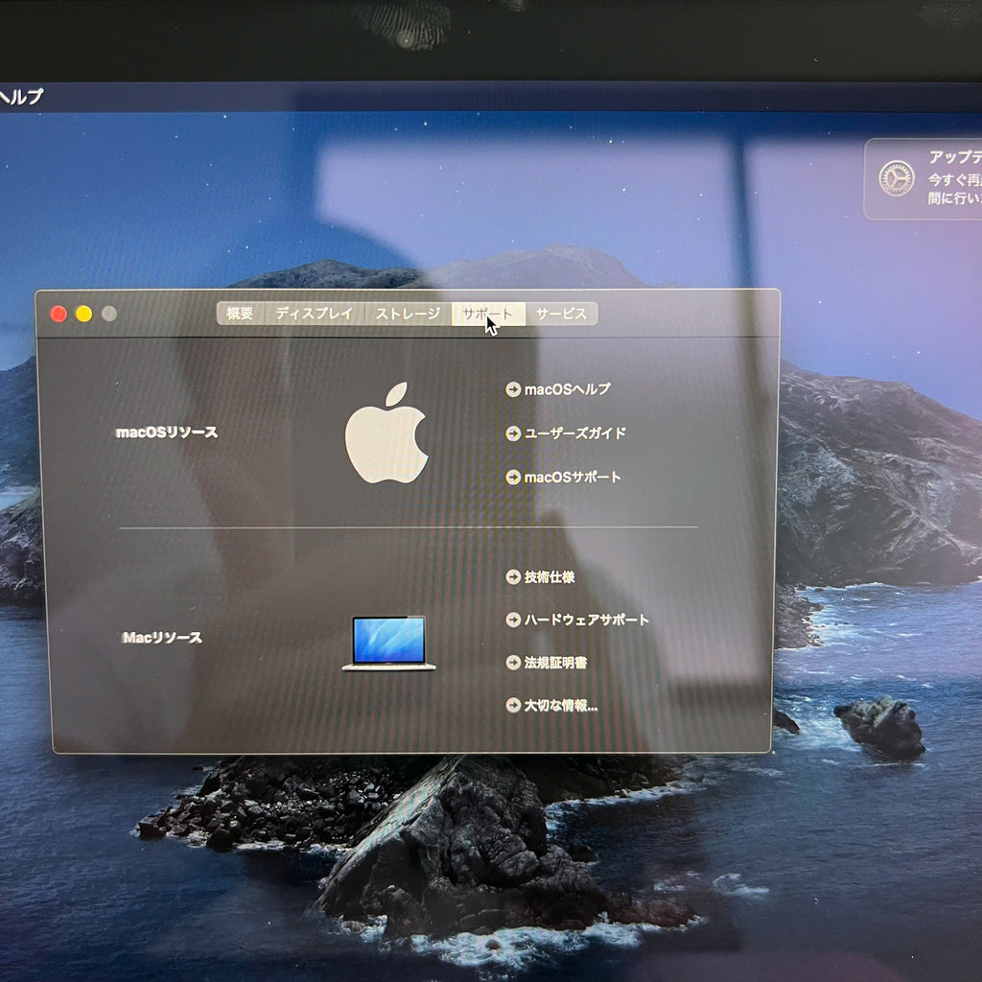This screenshot has height=982, width=982.
Task: Open the ディスプレイ tab
Action: tap(315, 314)
